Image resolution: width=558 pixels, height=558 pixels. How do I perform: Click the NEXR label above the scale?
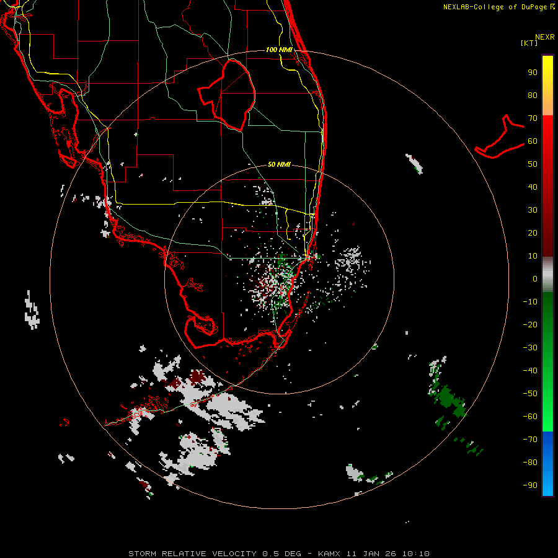[x=544, y=37]
